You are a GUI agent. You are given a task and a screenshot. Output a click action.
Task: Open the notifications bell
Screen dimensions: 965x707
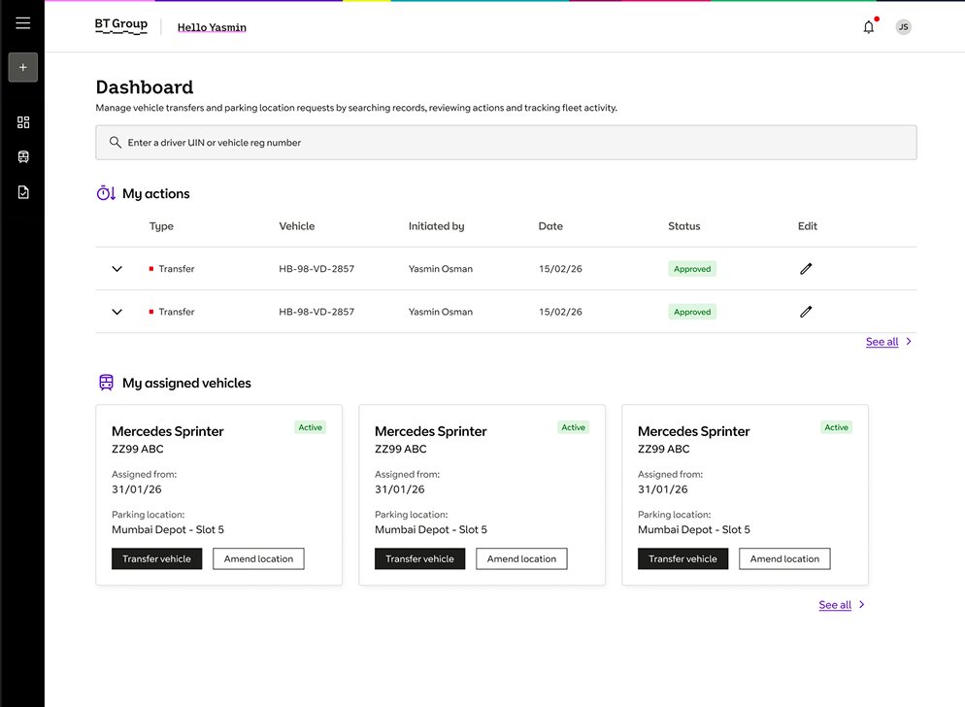(868, 27)
